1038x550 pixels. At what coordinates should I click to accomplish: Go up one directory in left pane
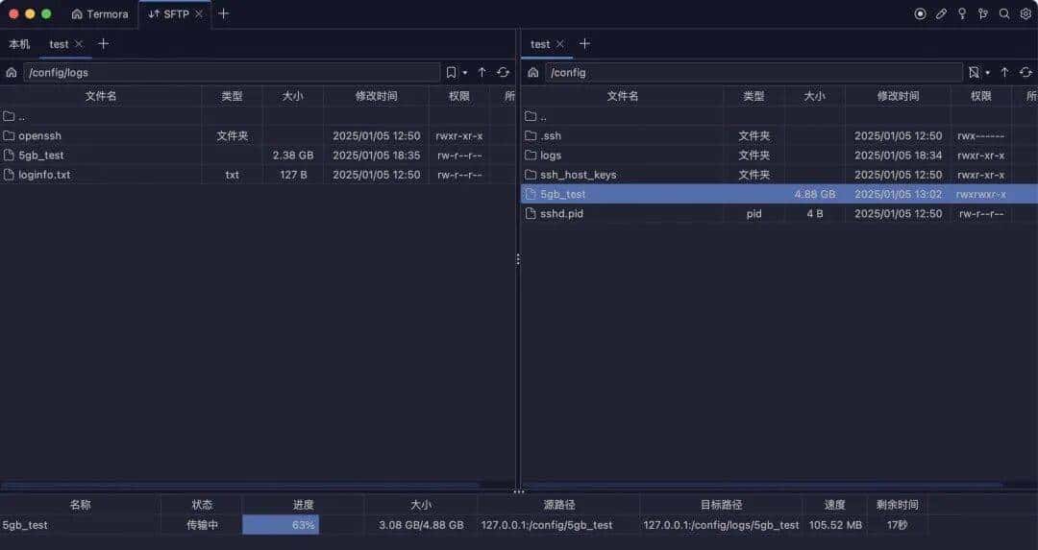[x=482, y=73]
